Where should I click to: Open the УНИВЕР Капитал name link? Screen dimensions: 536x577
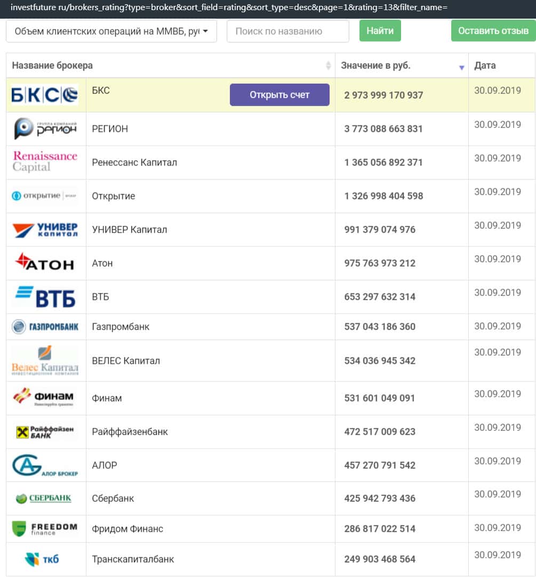click(130, 230)
